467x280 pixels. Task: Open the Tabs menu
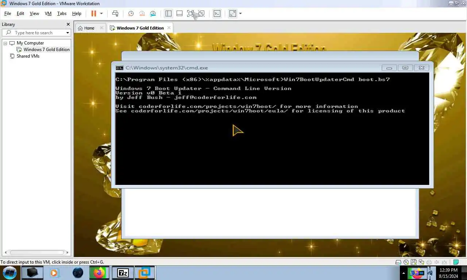[62, 13]
